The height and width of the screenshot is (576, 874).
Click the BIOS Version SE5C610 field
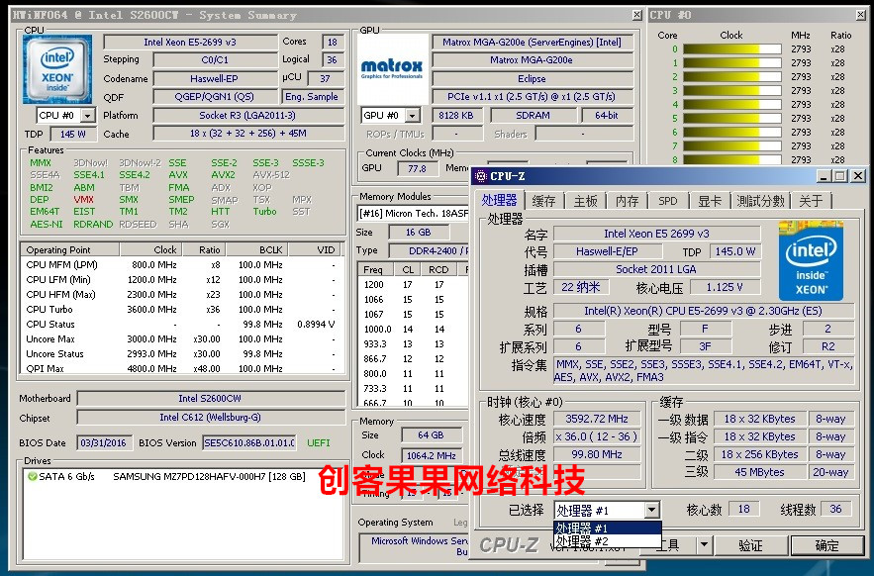pos(249,442)
